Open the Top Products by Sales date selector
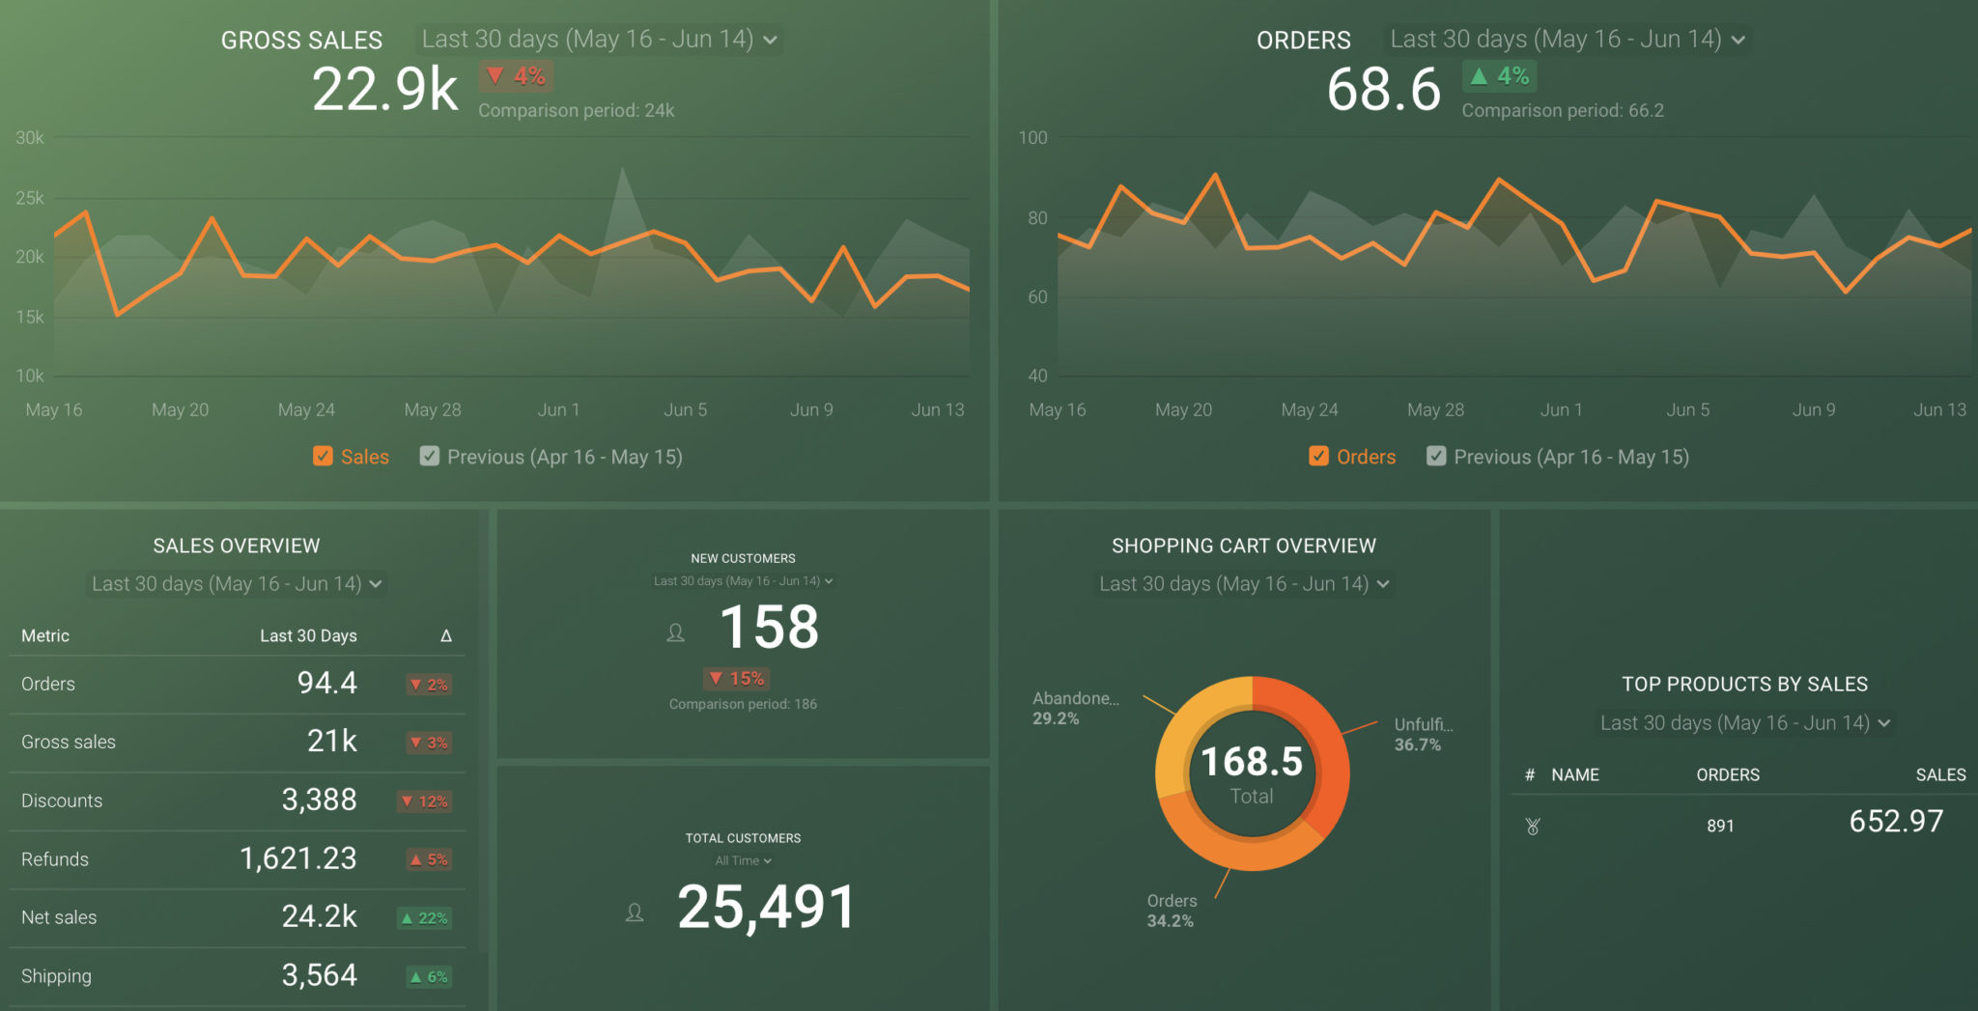Screen dimensions: 1978x1011 (x=1744, y=722)
